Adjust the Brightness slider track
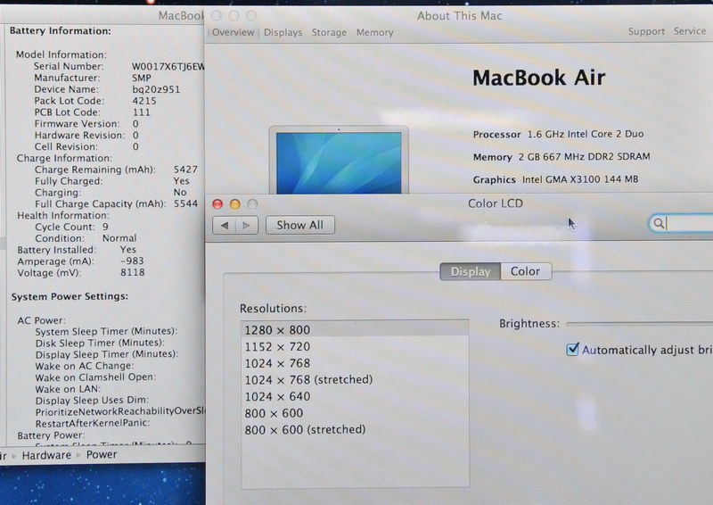The image size is (713, 505). (x=639, y=324)
